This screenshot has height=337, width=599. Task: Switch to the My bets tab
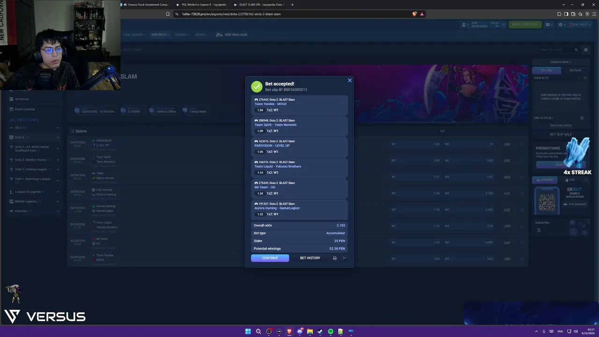575,70
